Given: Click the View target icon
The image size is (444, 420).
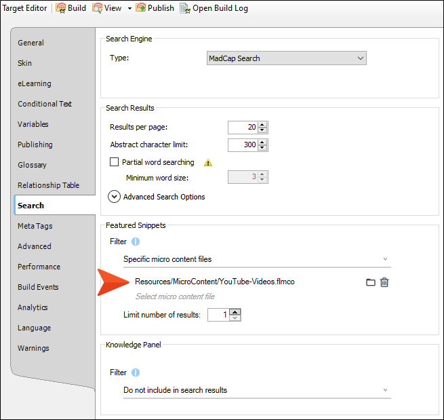Looking at the screenshot, I should (97, 8).
